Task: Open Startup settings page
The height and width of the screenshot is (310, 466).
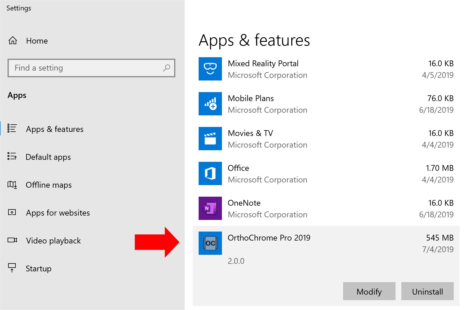Action: (38, 268)
